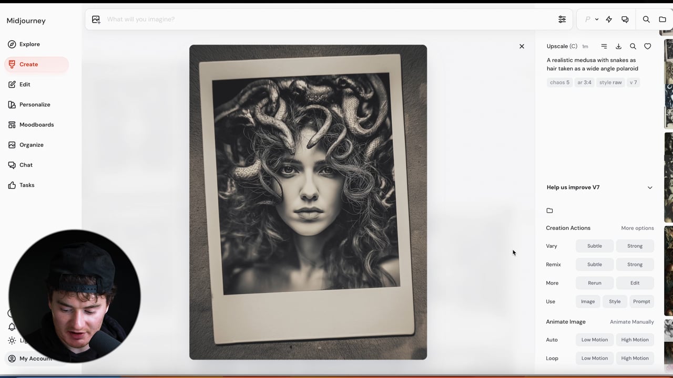The height and width of the screenshot is (378, 673).
Task: Click the notifications bell icon
Action: coord(12,327)
